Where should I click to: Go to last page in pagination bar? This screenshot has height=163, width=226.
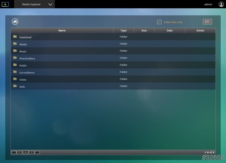(x=37, y=152)
